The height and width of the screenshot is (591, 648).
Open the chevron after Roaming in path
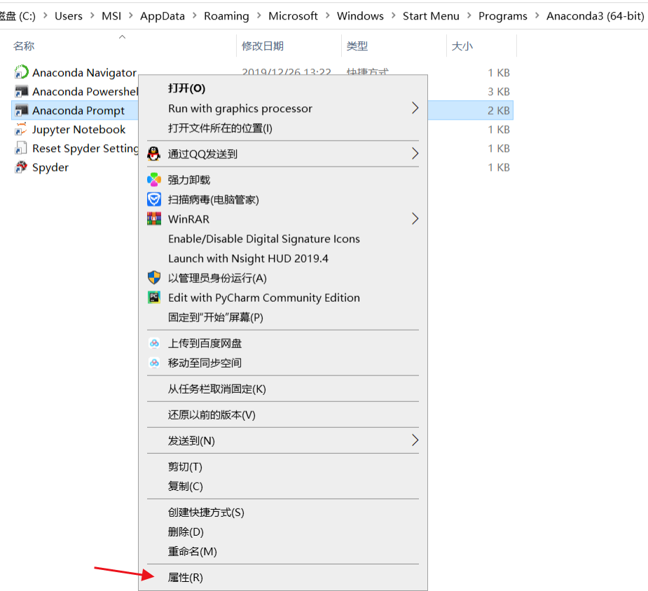(x=258, y=15)
